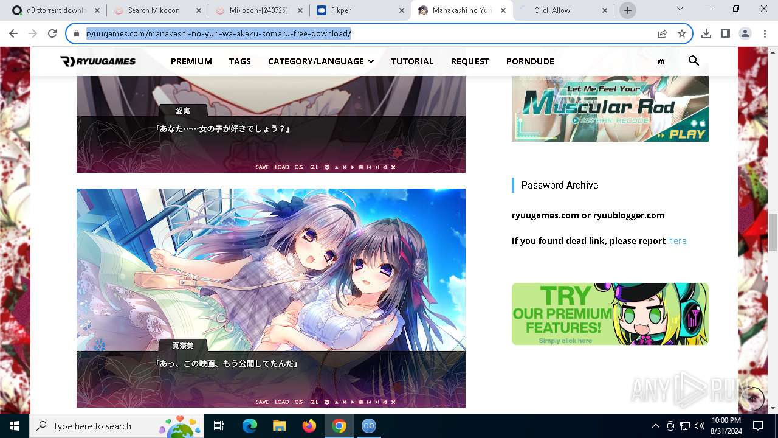The height and width of the screenshot is (438, 778).
Task: Click the Windows taskbar search box
Action: coord(117,426)
